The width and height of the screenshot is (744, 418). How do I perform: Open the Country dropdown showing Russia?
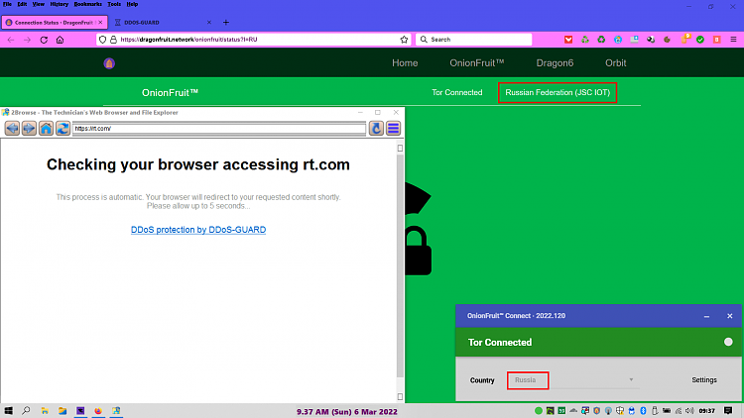pyautogui.click(x=573, y=380)
